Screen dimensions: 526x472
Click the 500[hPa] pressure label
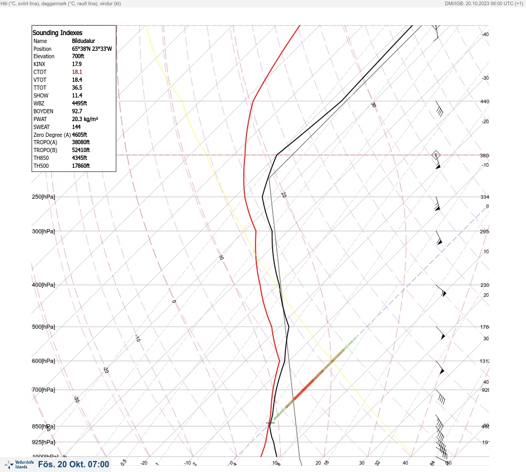pyautogui.click(x=44, y=327)
